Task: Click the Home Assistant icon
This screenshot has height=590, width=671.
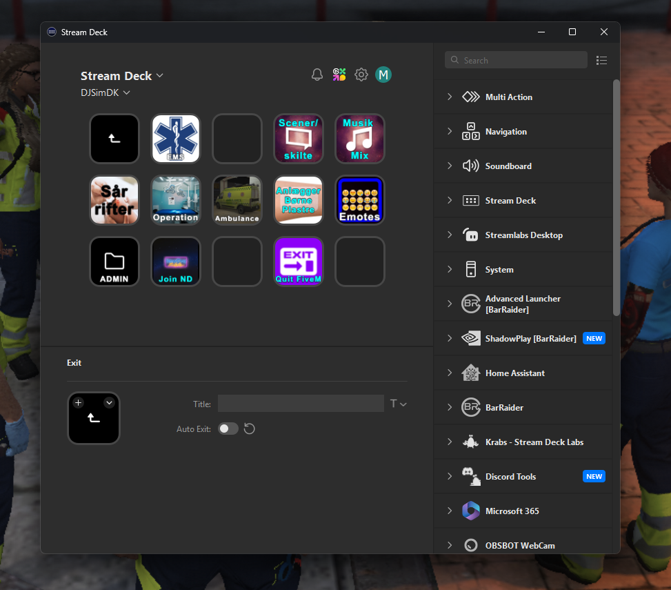Action: (x=471, y=373)
